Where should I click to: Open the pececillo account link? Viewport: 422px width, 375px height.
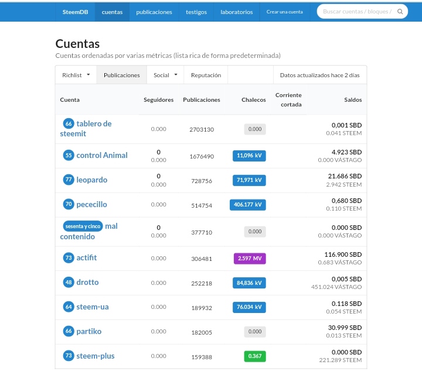92,204
